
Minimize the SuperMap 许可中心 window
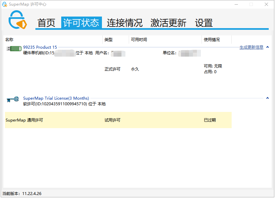[x=236, y=4]
